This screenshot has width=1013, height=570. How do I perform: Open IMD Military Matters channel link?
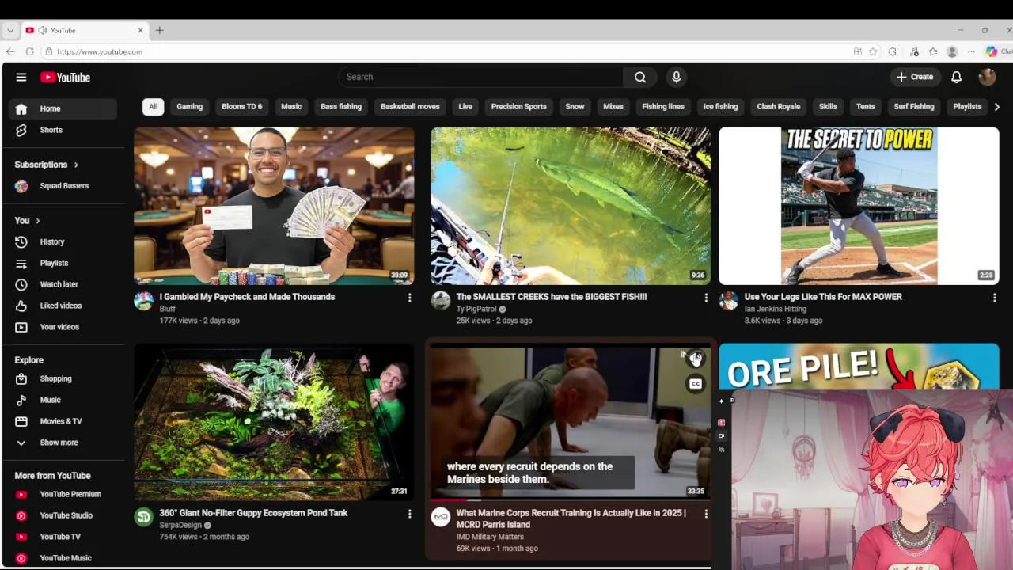pos(490,537)
